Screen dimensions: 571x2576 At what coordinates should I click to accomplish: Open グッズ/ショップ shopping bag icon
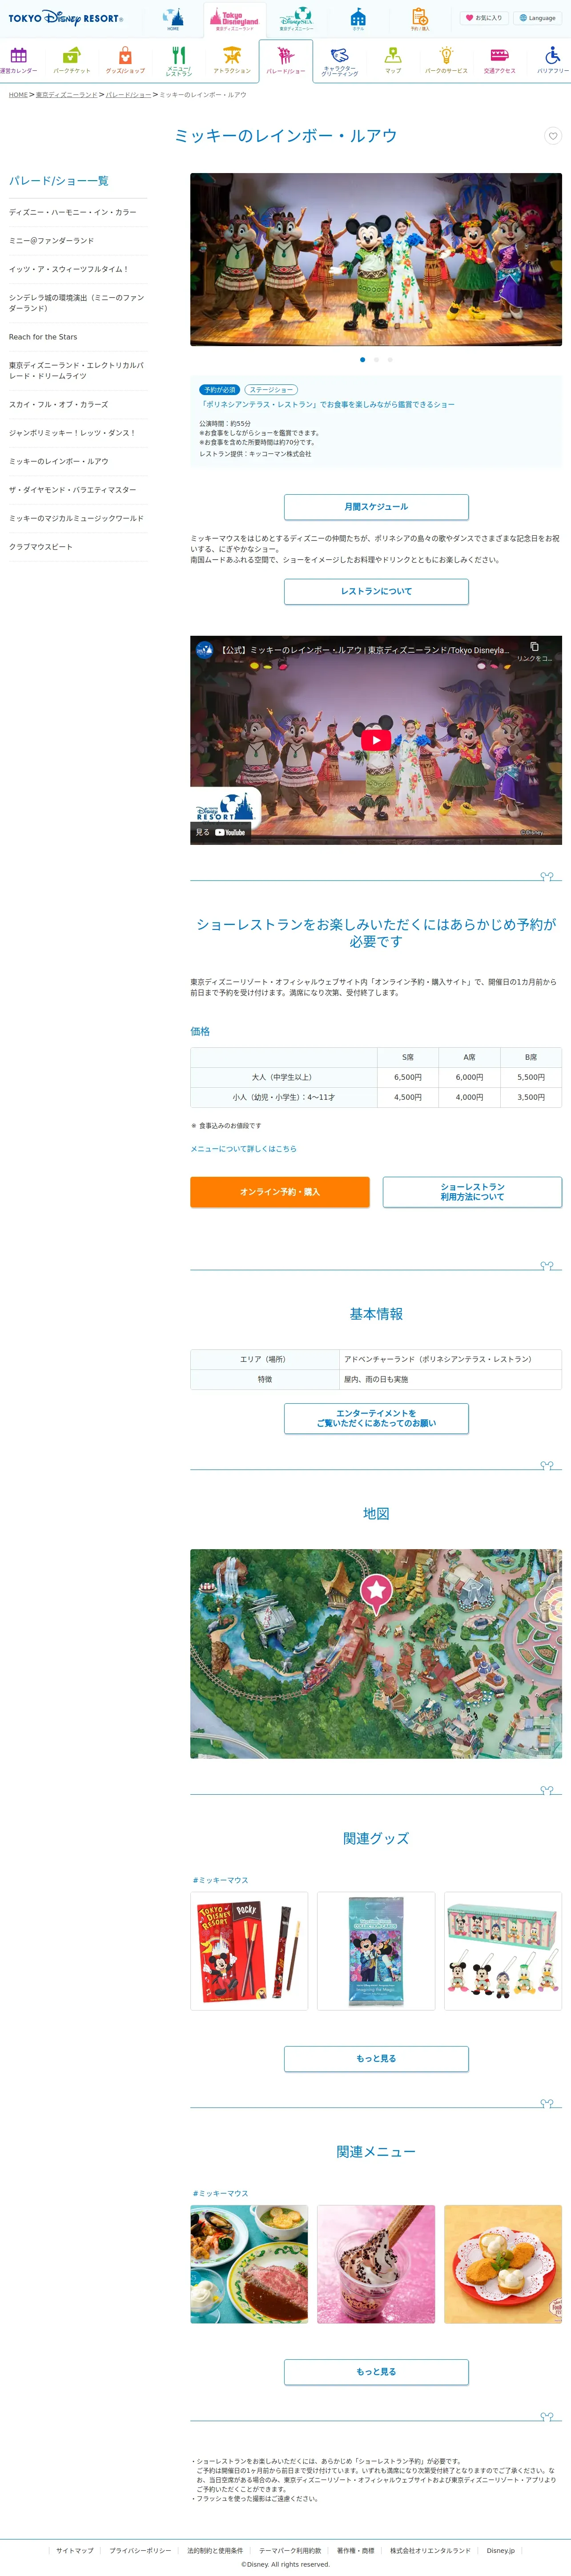click(x=125, y=60)
